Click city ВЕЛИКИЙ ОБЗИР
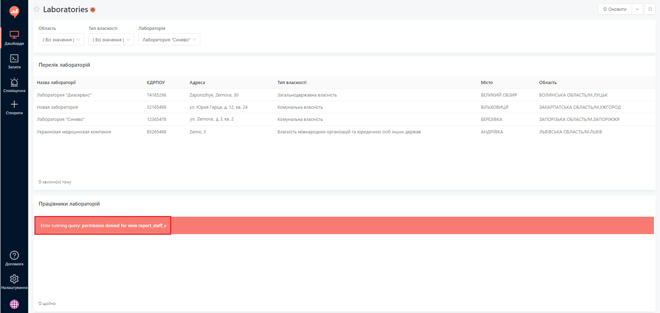 499,95
